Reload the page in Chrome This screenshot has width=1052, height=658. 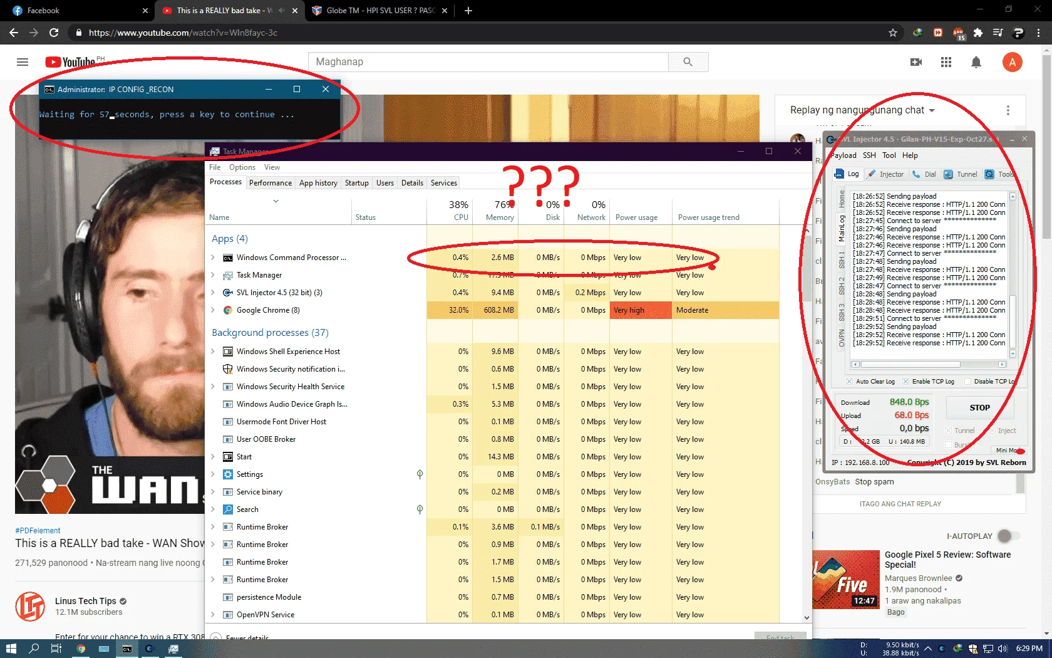click(x=54, y=33)
